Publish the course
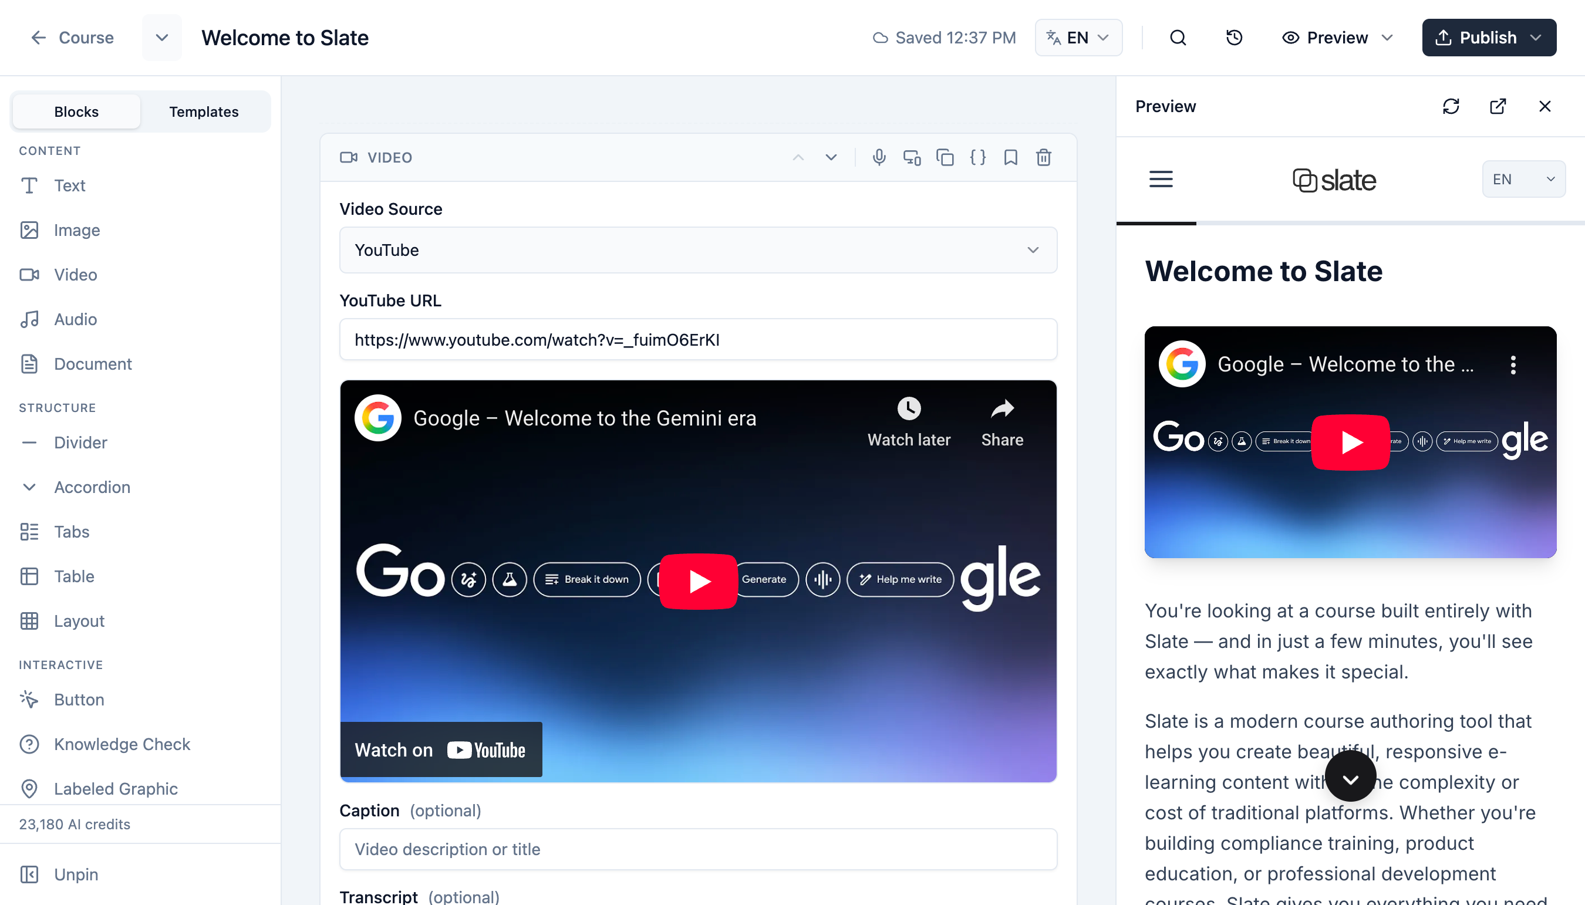Viewport: 1585px width, 905px height. (1489, 38)
